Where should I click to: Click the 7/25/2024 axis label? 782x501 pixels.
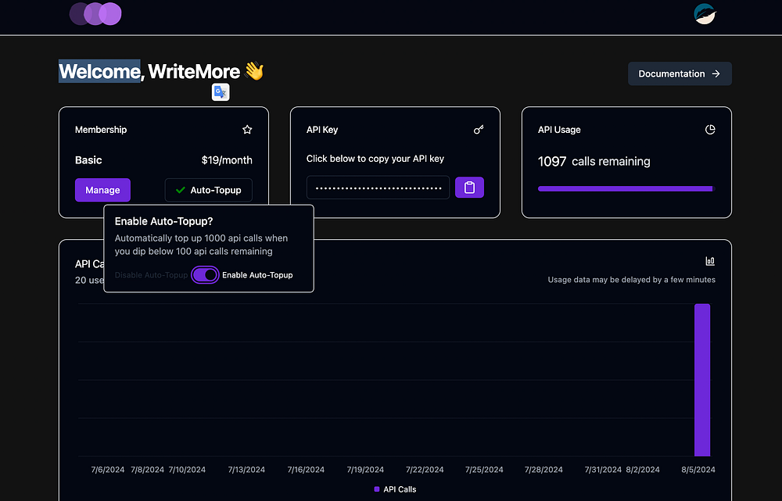(484, 470)
